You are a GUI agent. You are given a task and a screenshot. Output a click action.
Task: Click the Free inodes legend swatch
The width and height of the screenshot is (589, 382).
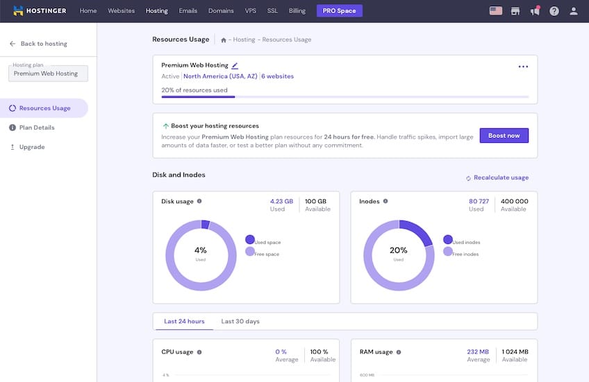(448, 251)
